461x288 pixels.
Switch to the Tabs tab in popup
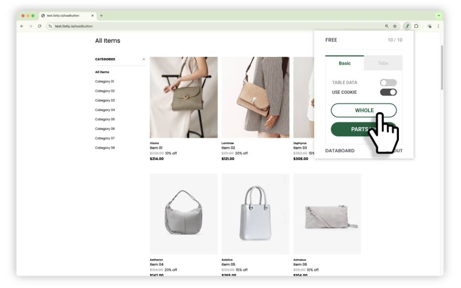point(383,63)
